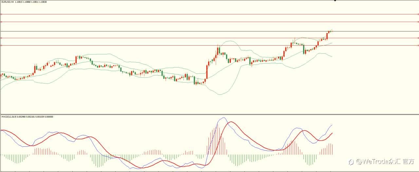Select the low price value 1.10811
This screenshot has height=172, width=419.
[x=35, y=2]
